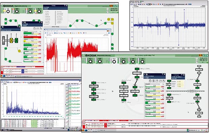Toggle the checked checkbox in the Trendy list
The height and width of the screenshot is (133, 209).
tap(45, 24)
